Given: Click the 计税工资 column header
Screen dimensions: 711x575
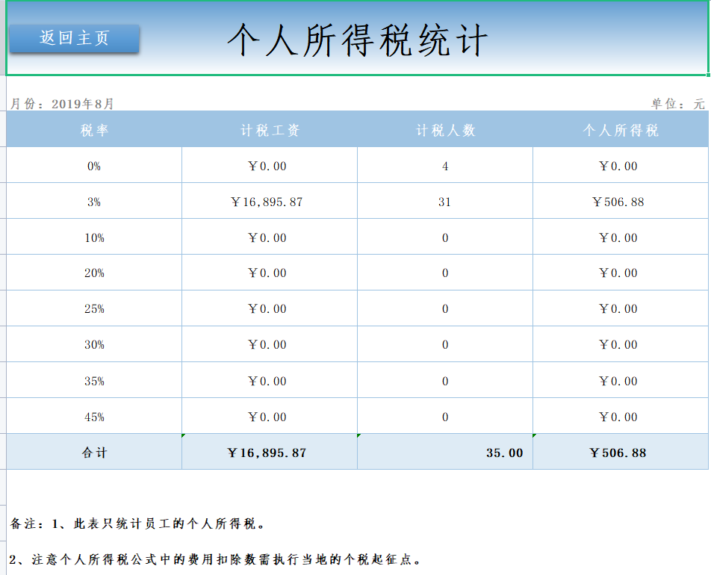Looking at the screenshot, I should click(x=270, y=129).
